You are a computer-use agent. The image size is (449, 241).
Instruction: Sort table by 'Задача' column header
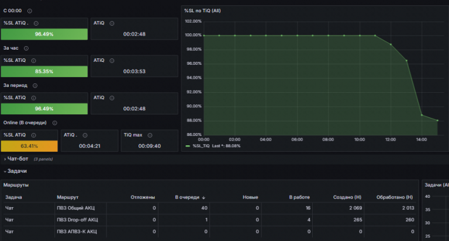[13, 197]
